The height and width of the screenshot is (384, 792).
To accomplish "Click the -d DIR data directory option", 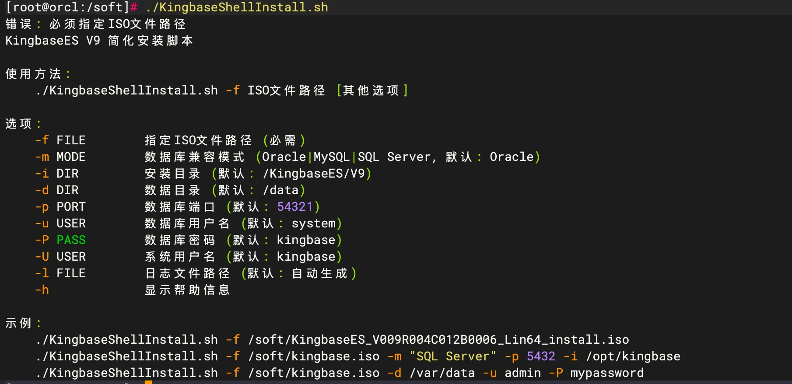I will pyautogui.click(x=57, y=190).
